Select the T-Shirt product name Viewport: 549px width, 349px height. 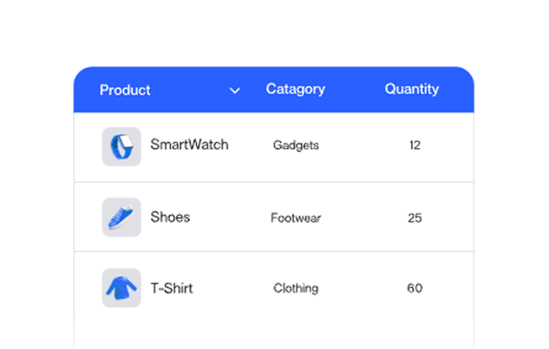coord(172,289)
